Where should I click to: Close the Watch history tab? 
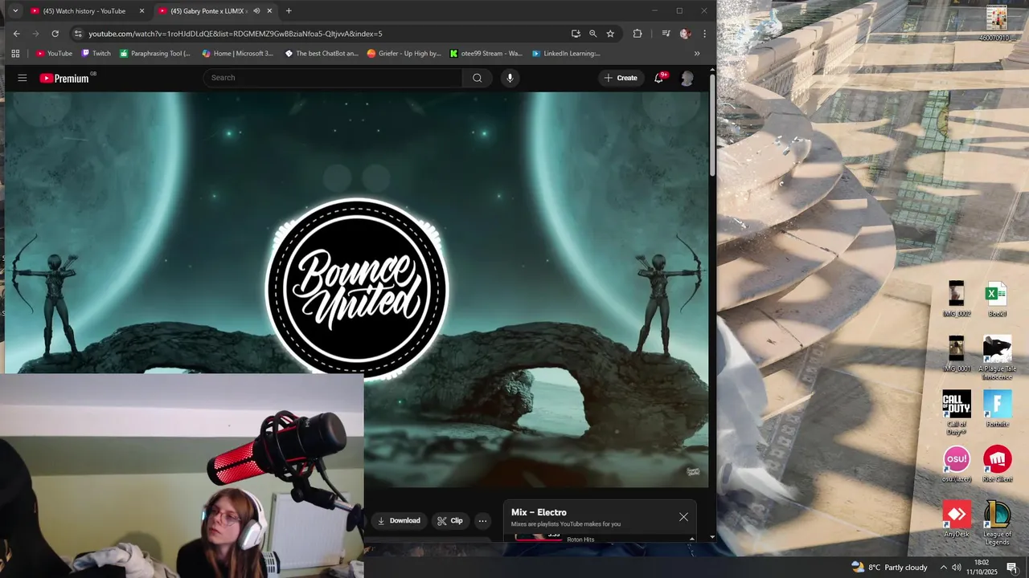coord(142,11)
